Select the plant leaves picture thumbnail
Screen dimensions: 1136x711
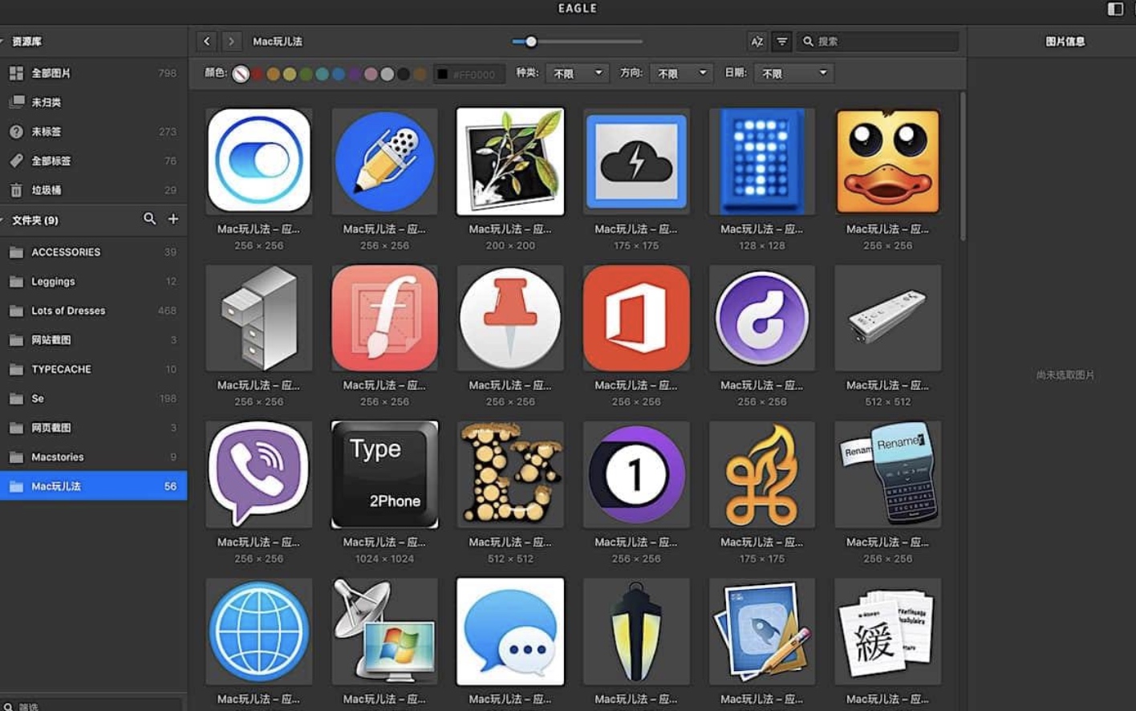[x=510, y=161]
